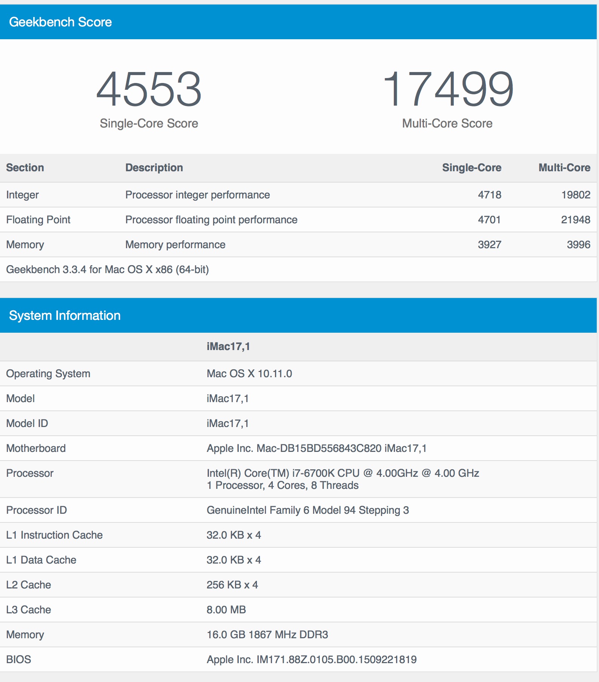The image size is (599, 682).
Task: Click the 'Single-Core' column header
Action: (x=472, y=167)
